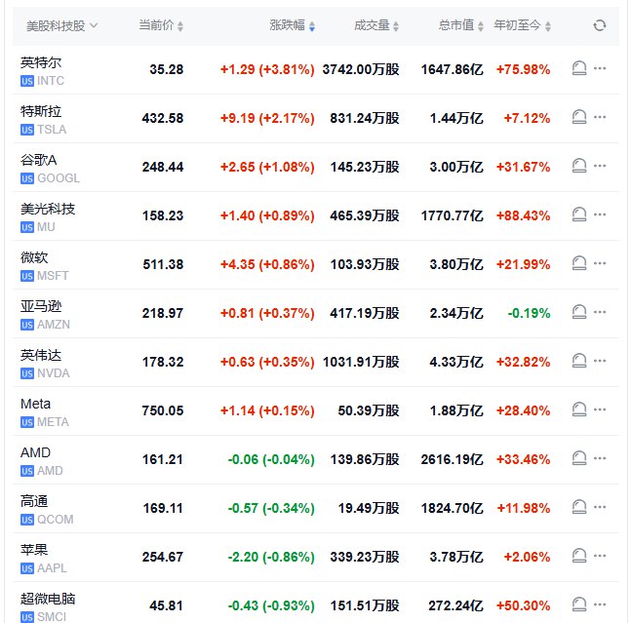Open 谷歌A stock page
Image resolution: width=632 pixels, height=623 pixels.
click(39, 161)
